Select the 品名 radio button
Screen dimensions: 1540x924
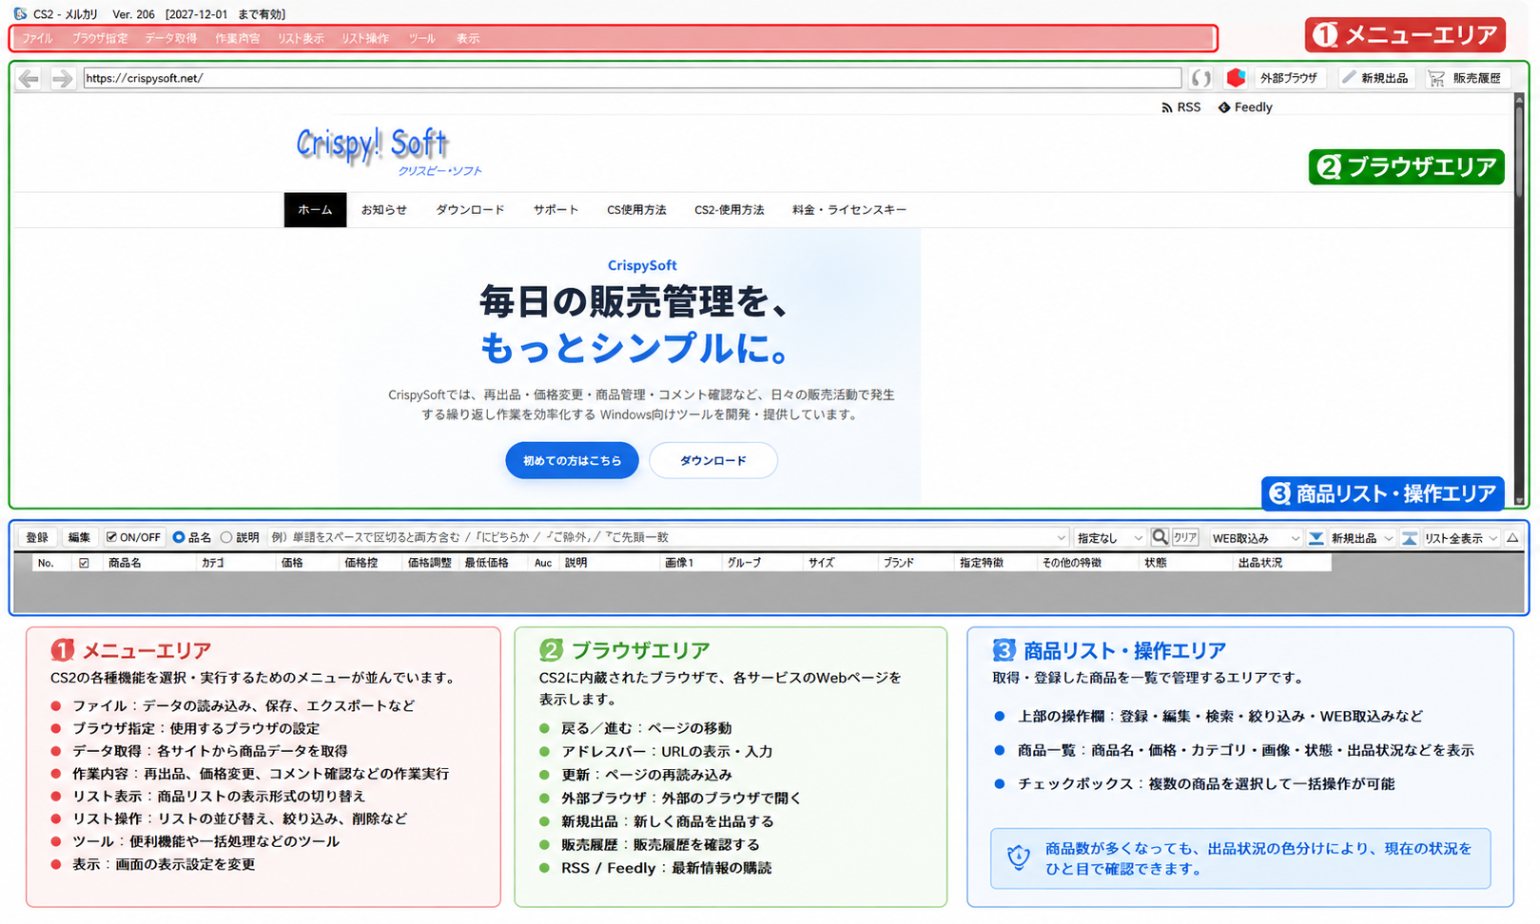(178, 537)
